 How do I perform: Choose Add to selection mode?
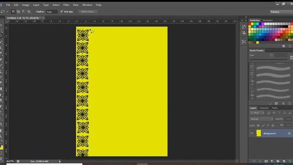point(18,11)
